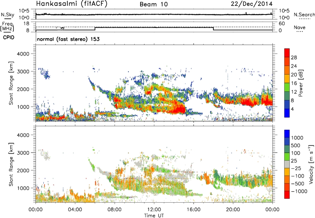Click the 'Velocity [m s-1]' colorbar label
The height and width of the screenshot is (218, 315).
click(311, 164)
